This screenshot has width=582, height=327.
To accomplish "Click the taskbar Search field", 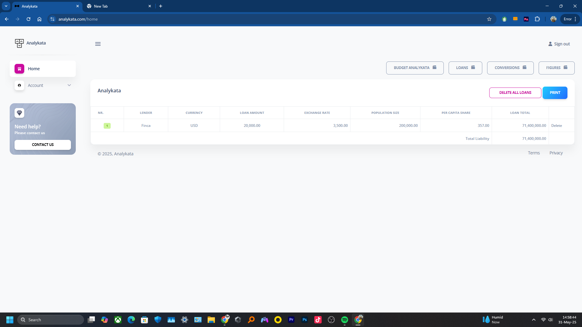I will pos(51,320).
